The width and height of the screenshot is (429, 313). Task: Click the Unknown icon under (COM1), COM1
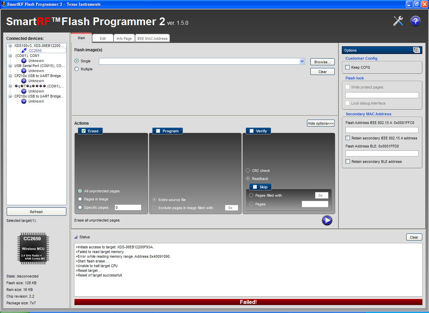click(24, 61)
